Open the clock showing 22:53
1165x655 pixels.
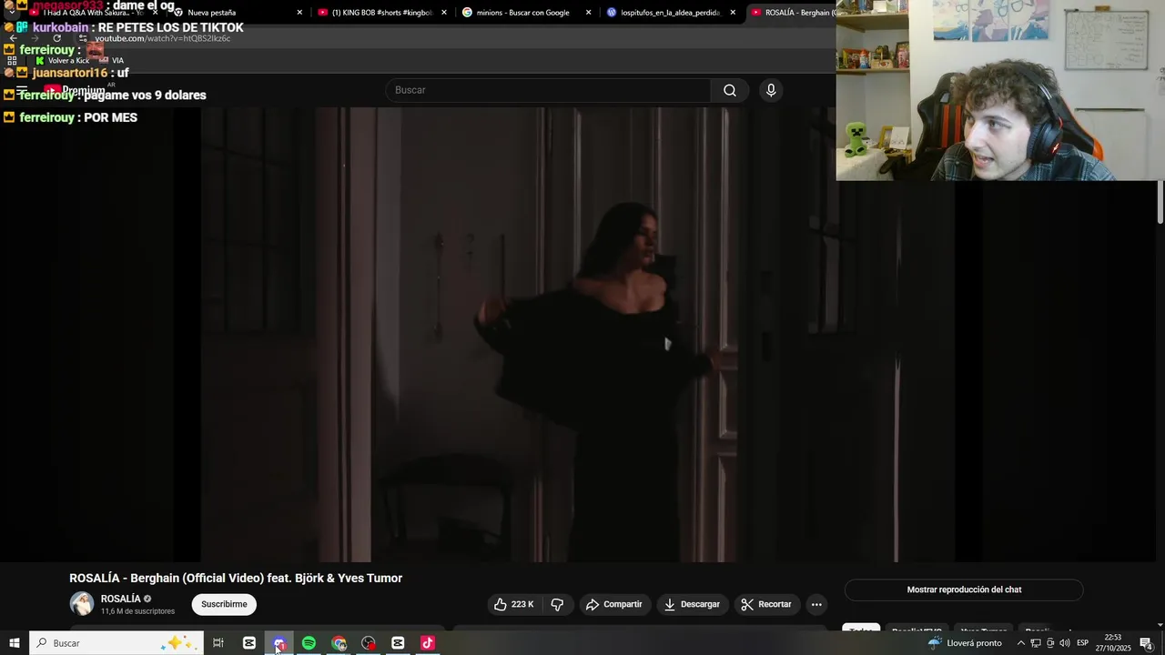pyautogui.click(x=1112, y=643)
